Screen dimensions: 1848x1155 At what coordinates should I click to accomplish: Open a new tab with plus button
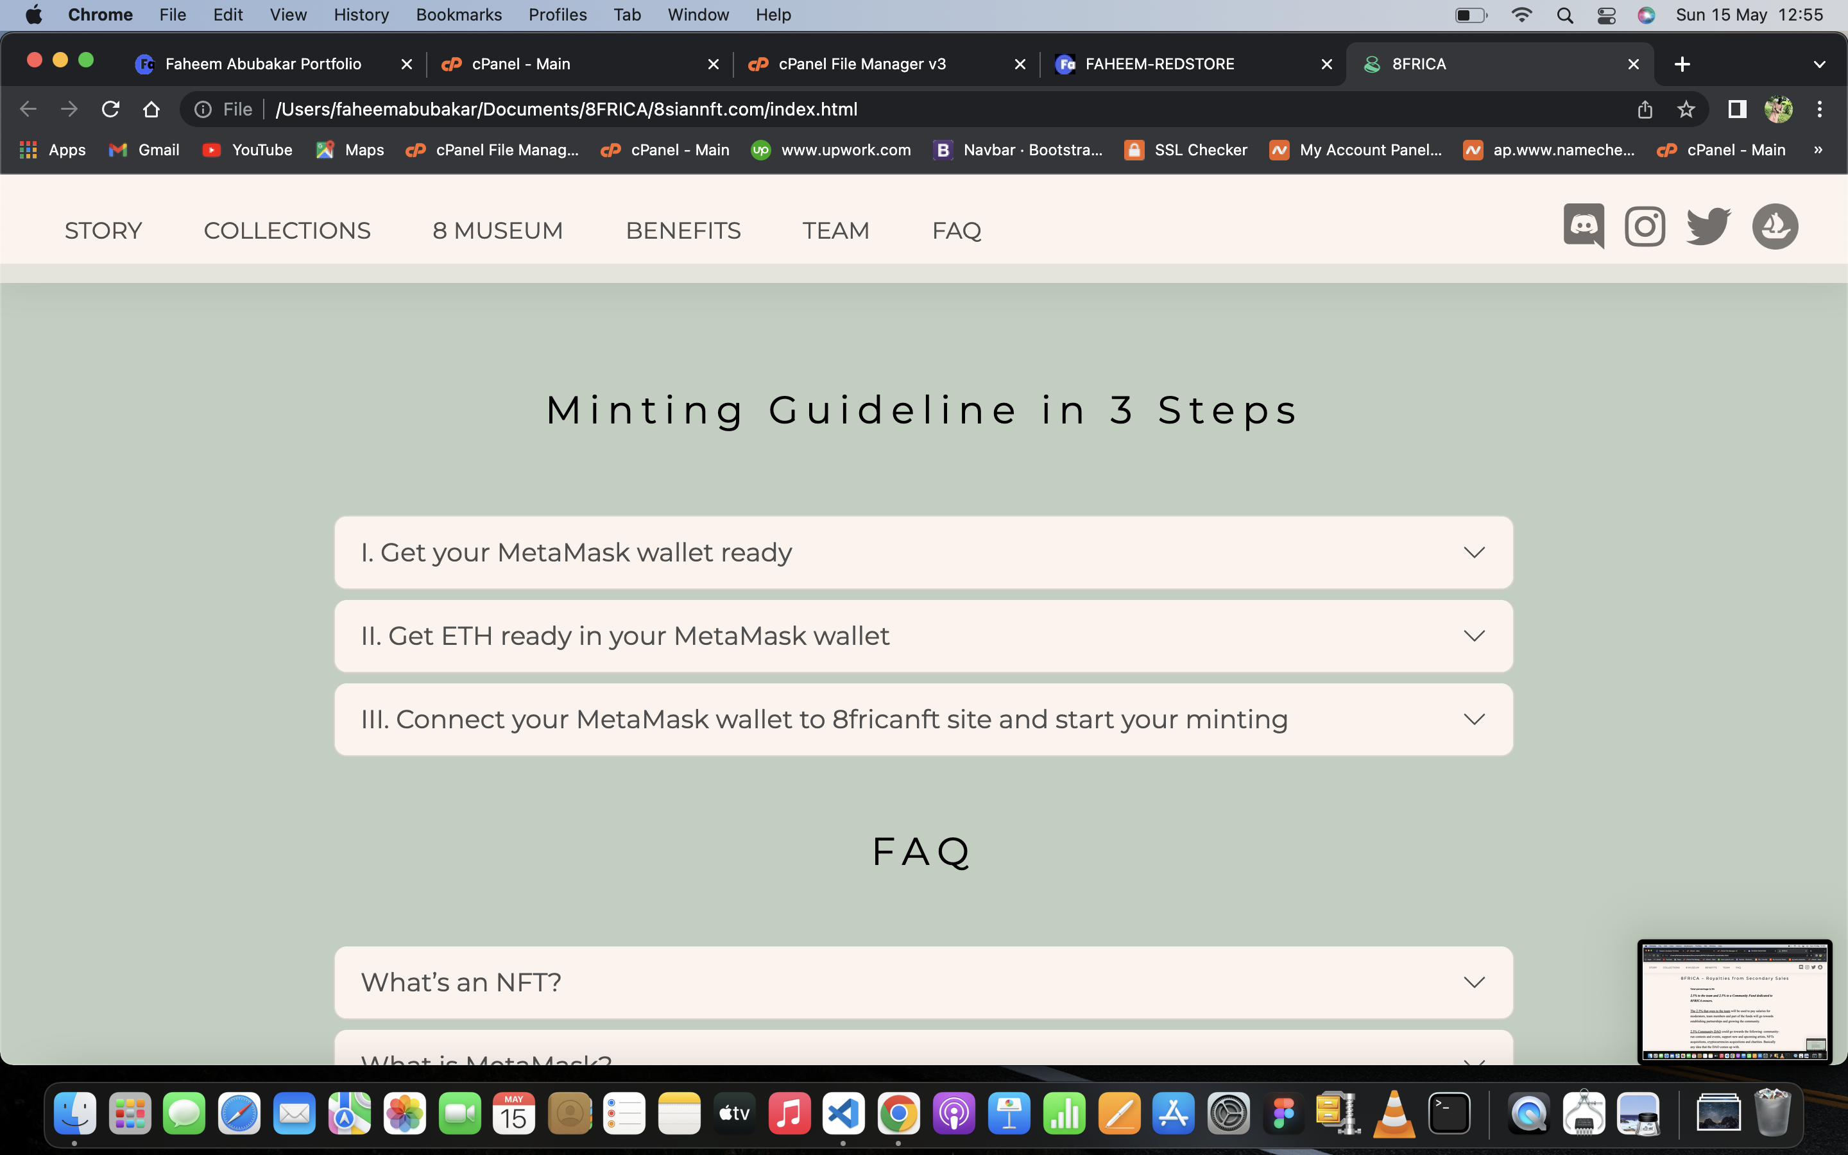click(1682, 64)
